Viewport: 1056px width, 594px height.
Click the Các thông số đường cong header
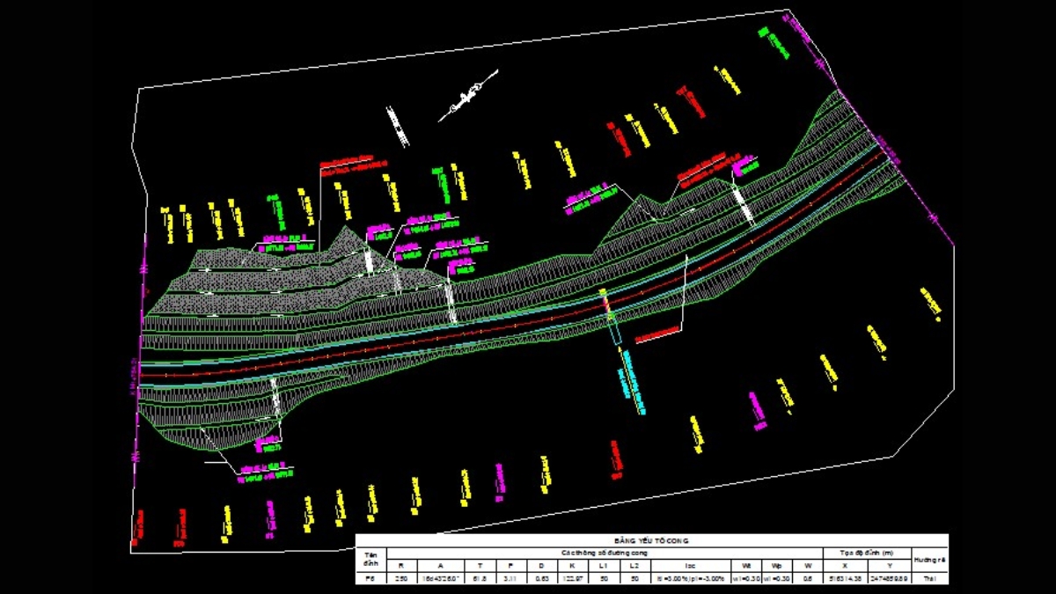(604, 552)
